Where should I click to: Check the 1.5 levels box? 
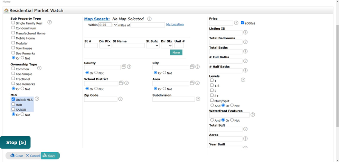point(212,85)
